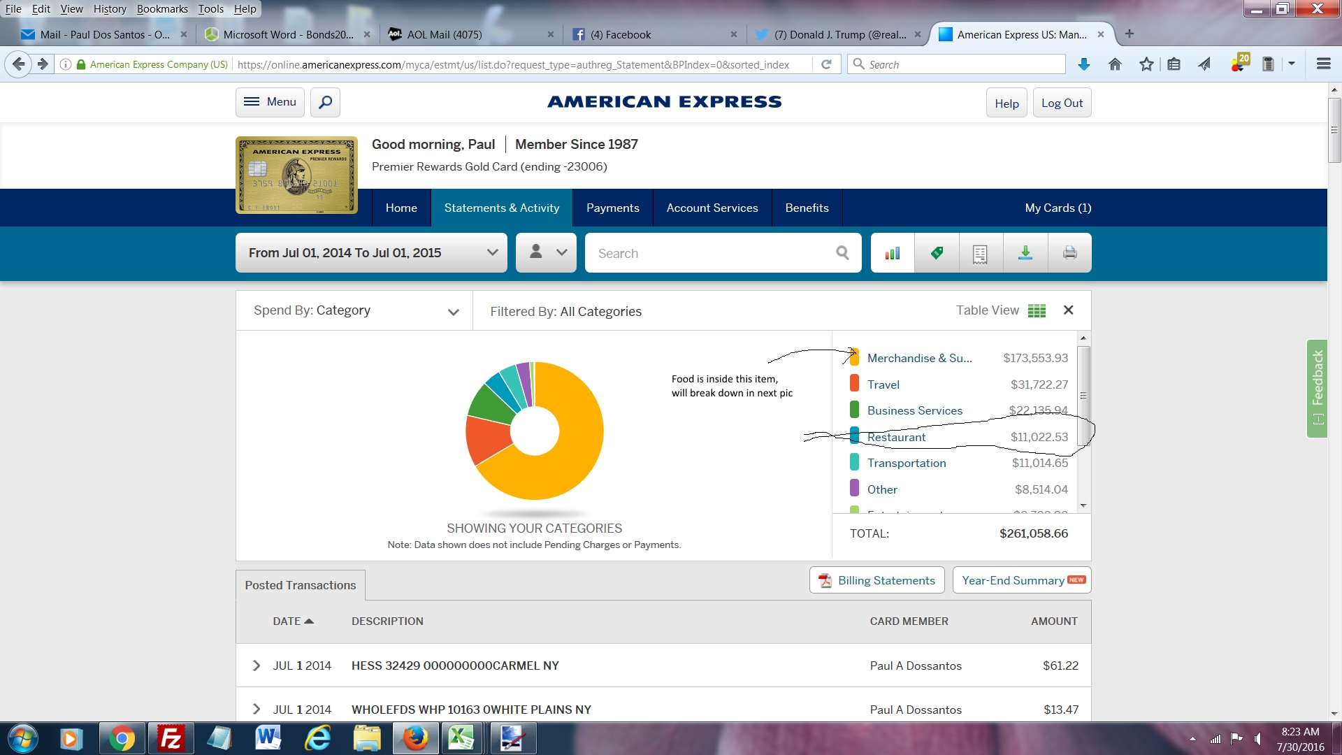
Task: Sort transactions by DATE column
Action: [x=293, y=621]
